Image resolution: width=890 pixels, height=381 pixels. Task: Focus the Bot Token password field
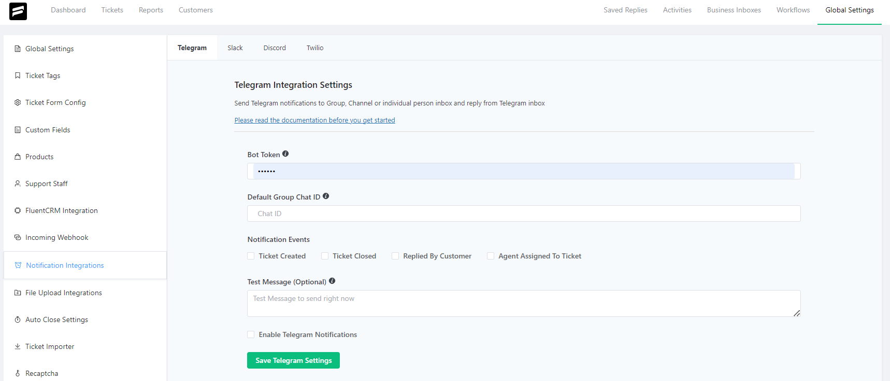(524, 171)
